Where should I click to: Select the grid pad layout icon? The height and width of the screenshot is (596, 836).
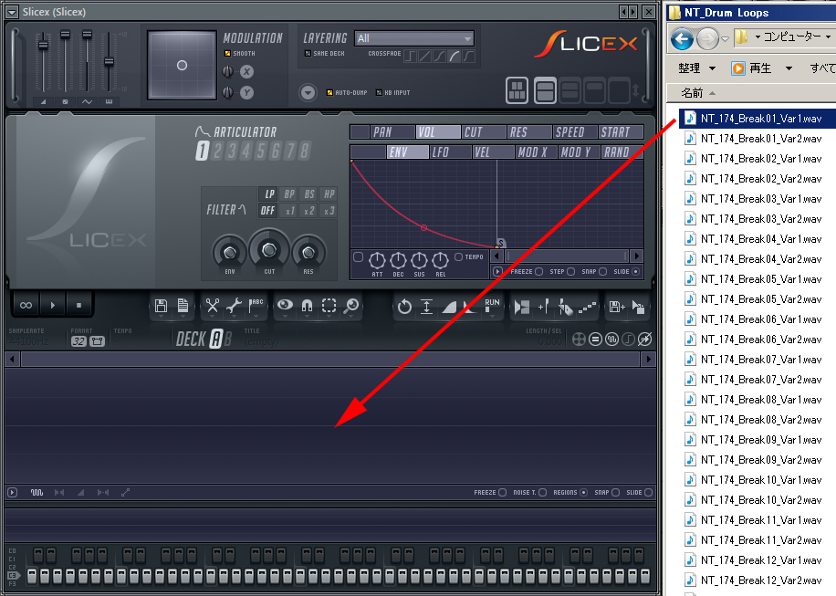tap(517, 90)
